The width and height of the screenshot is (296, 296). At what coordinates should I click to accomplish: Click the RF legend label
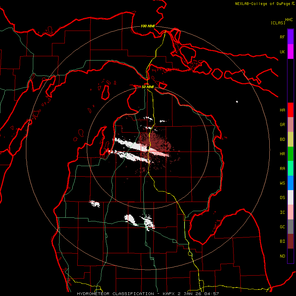click(x=282, y=37)
